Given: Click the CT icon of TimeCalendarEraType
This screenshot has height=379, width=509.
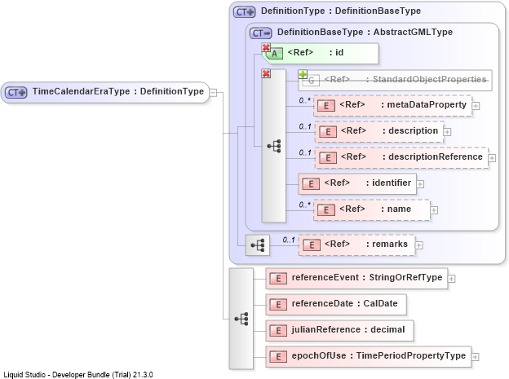Looking at the screenshot, I should click(16, 92).
